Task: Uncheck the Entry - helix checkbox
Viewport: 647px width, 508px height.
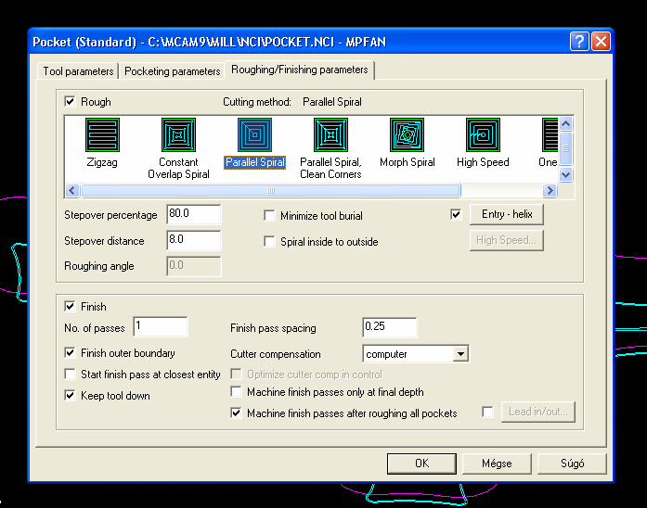Action: coord(456,214)
